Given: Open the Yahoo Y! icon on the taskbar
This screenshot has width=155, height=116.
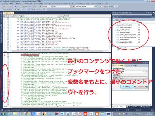Looking at the screenshot, I should click(56, 114).
